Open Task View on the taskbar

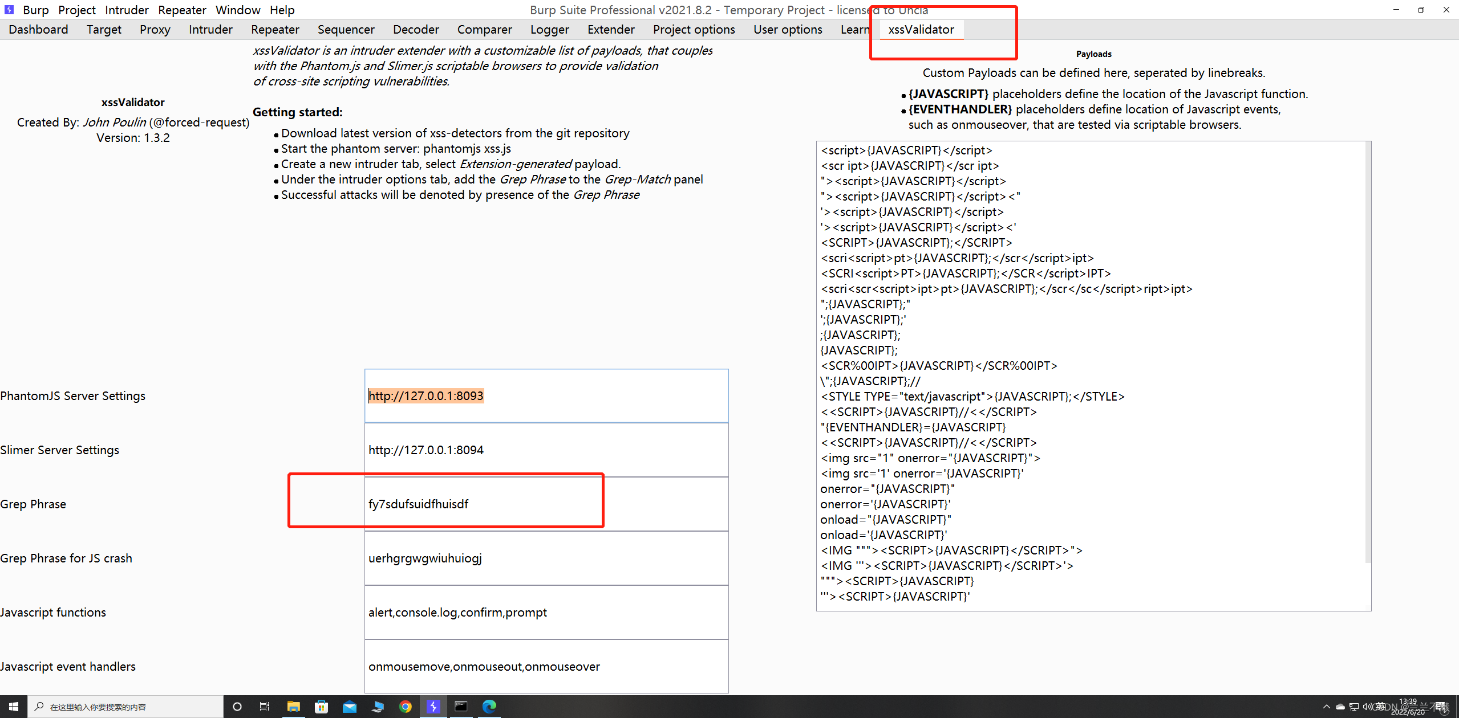coord(265,707)
